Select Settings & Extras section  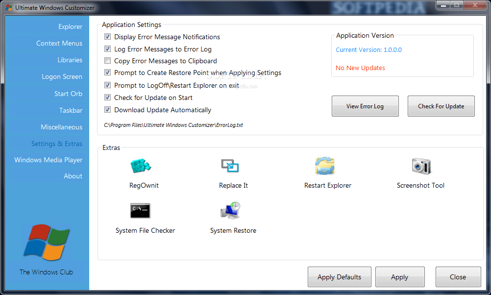point(57,144)
